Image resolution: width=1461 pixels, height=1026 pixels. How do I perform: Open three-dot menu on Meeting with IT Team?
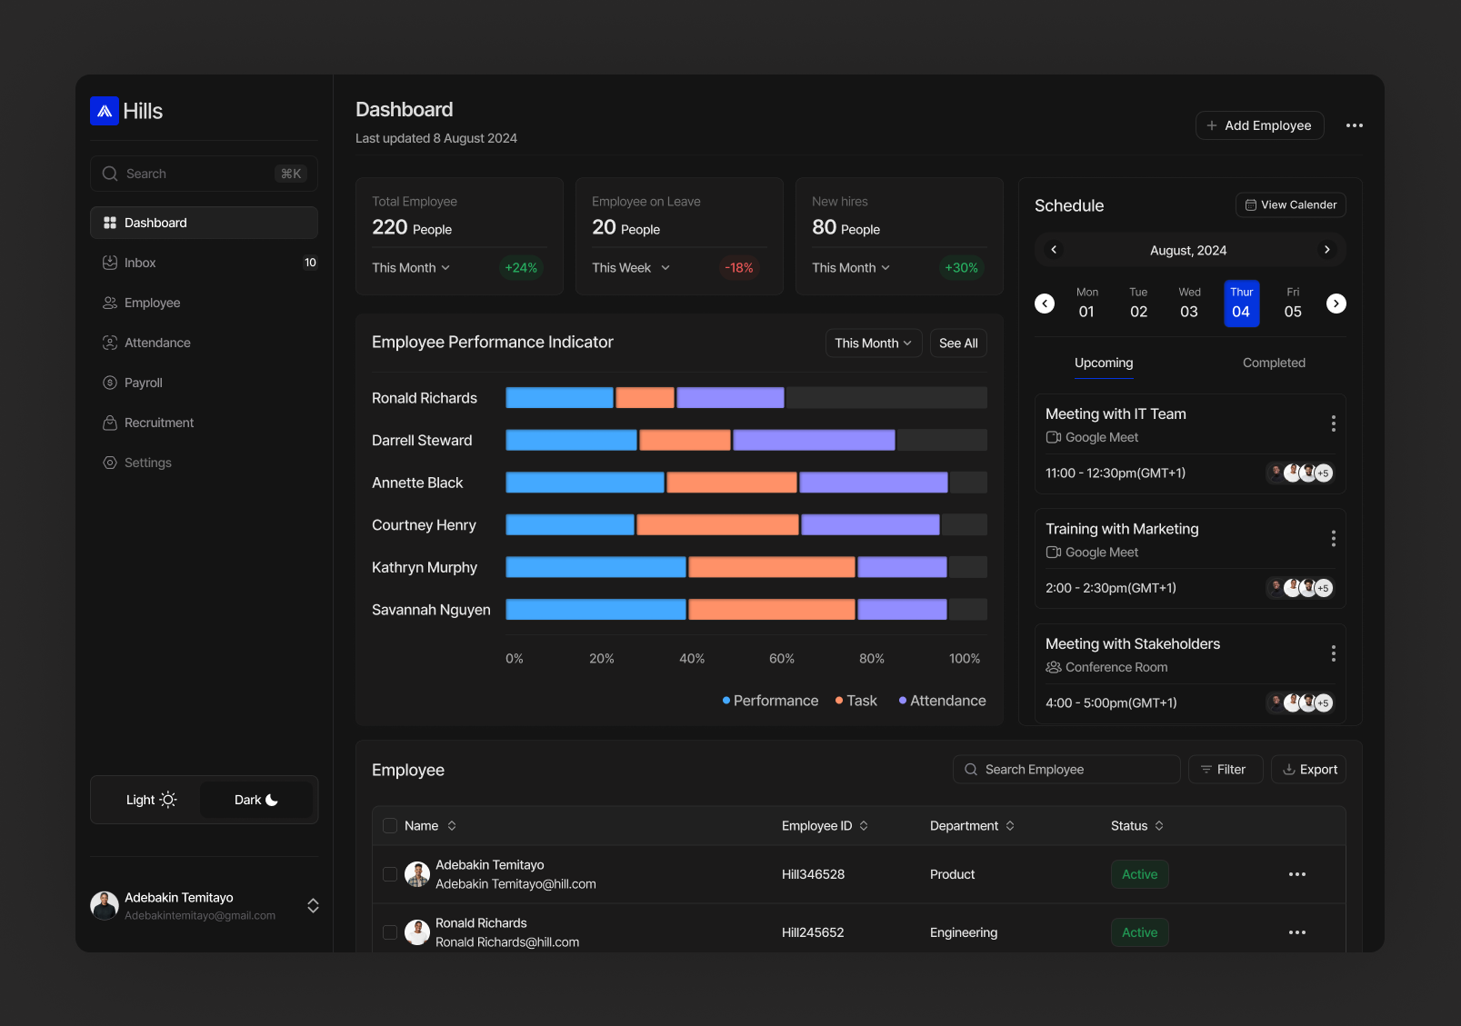(1333, 423)
